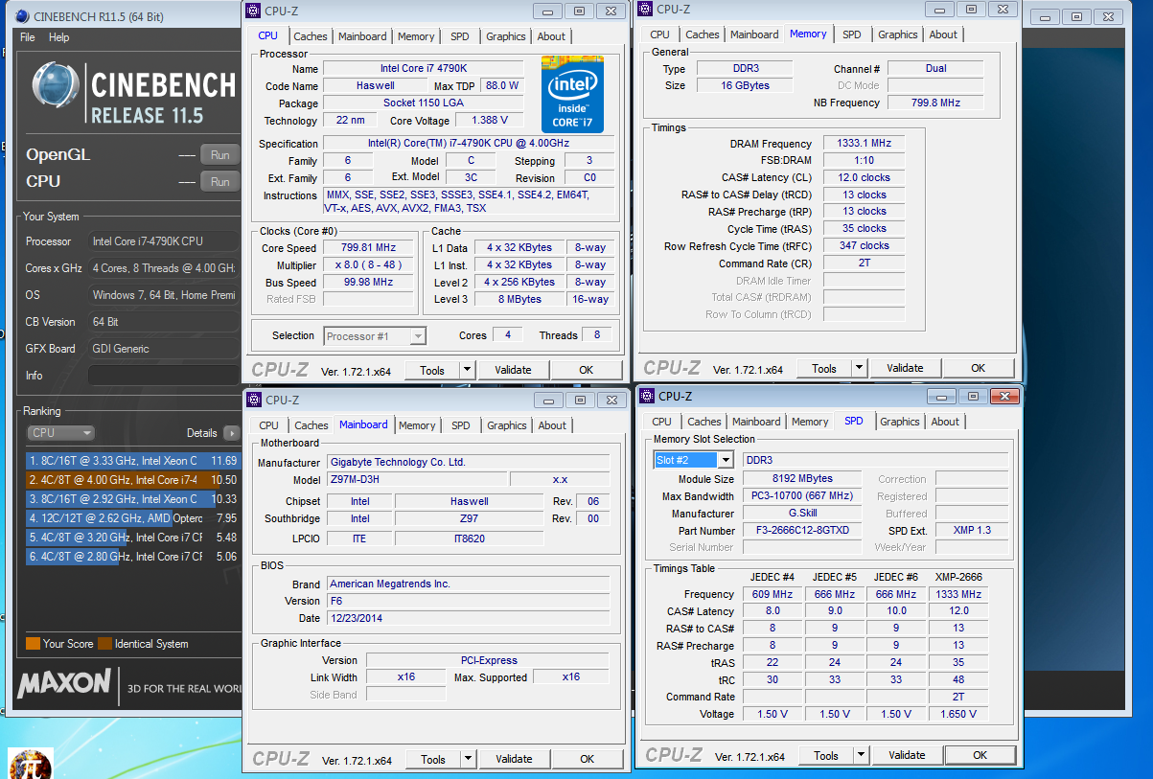The width and height of the screenshot is (1153, 779).
Task: Select ranking row 8C/16T @ 2.92 GHz Intel Xeon
Action: (x=132, y=499)
